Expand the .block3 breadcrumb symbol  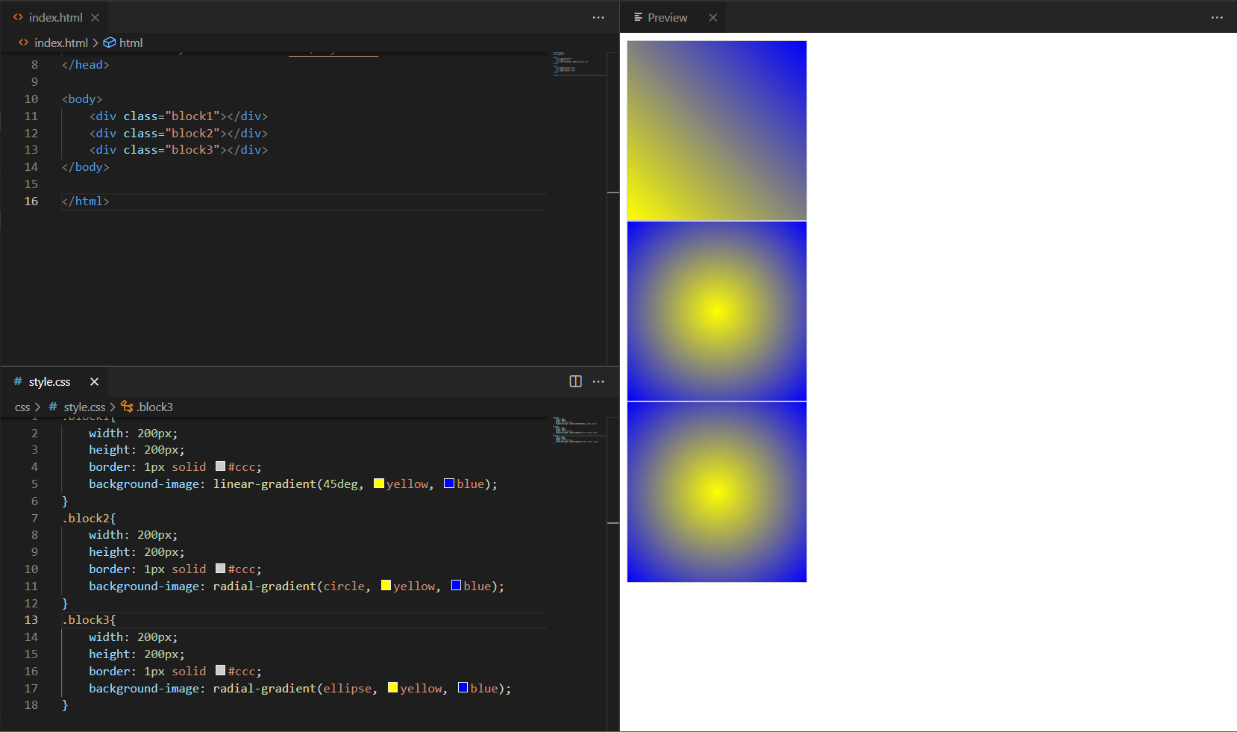tap(154, 407)
